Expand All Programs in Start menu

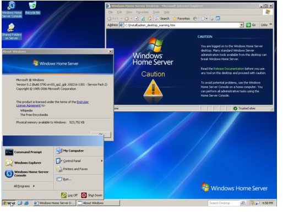[24, 186]
